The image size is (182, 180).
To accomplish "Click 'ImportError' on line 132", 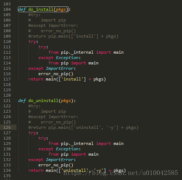I will click(59, 160).
